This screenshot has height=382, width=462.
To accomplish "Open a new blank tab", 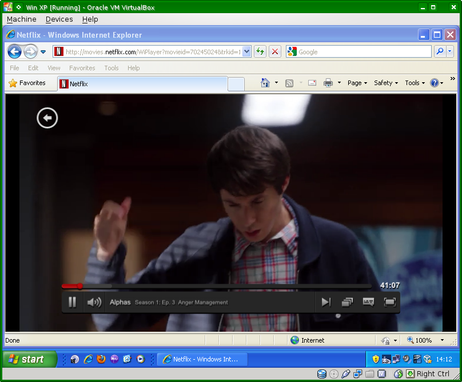I will pyautogui.click(x=236, y=84).
